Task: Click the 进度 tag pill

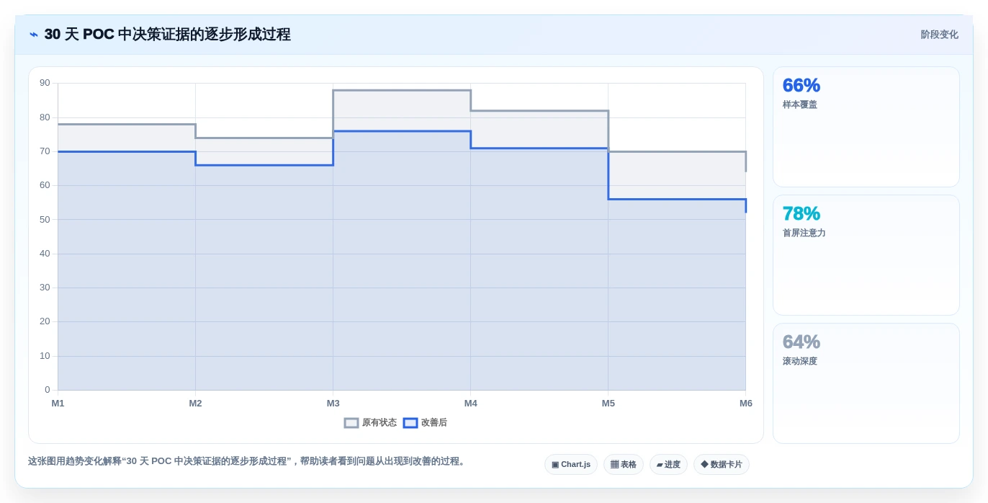Action: [668, 465]
